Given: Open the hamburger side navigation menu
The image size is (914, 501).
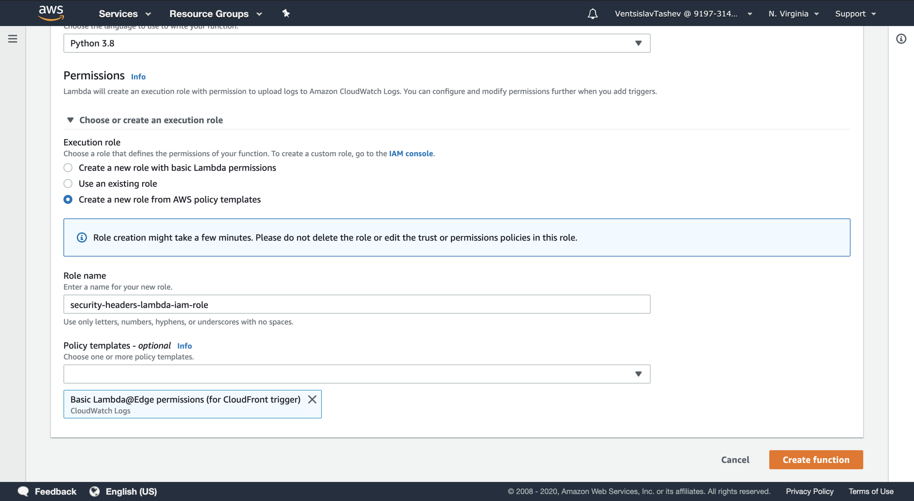Looking at the screenshot, I should (x=13, y=39).
